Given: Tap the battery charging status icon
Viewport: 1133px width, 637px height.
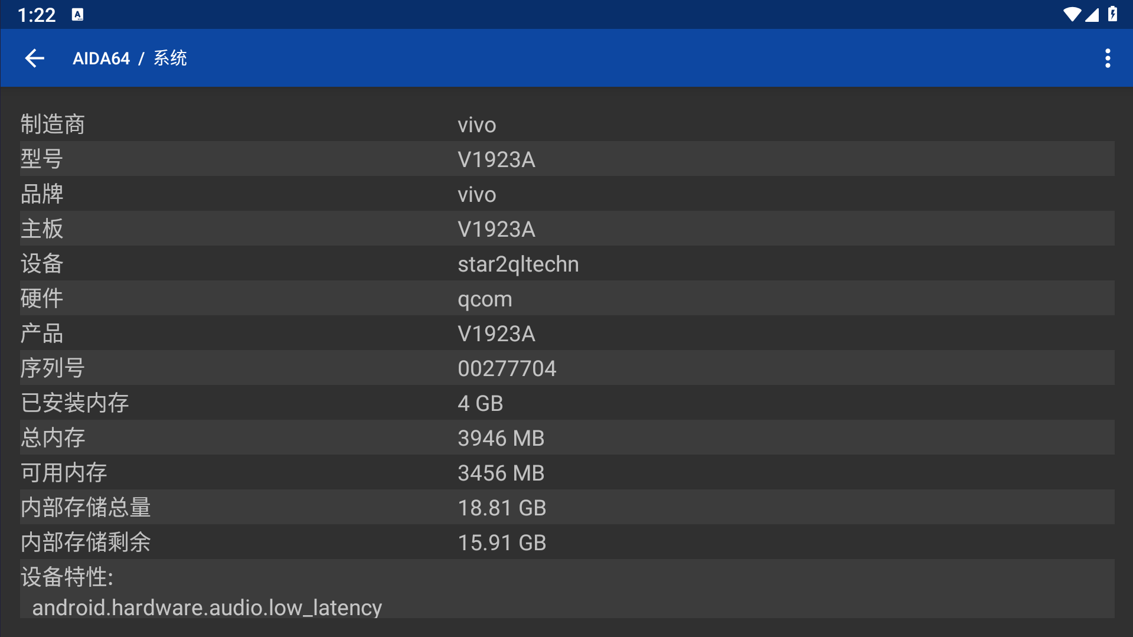Looking at the screenshot, I should point(1113,14).
